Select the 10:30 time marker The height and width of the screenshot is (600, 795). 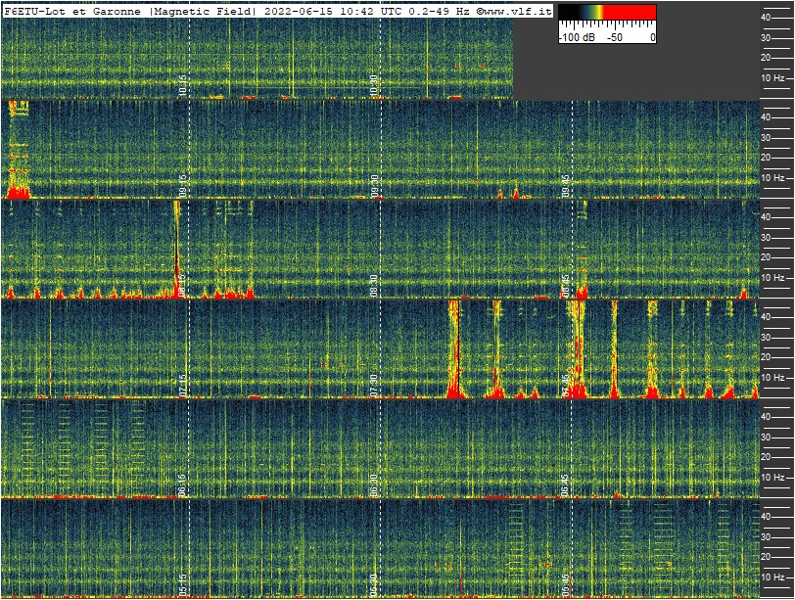coord(374,86)
